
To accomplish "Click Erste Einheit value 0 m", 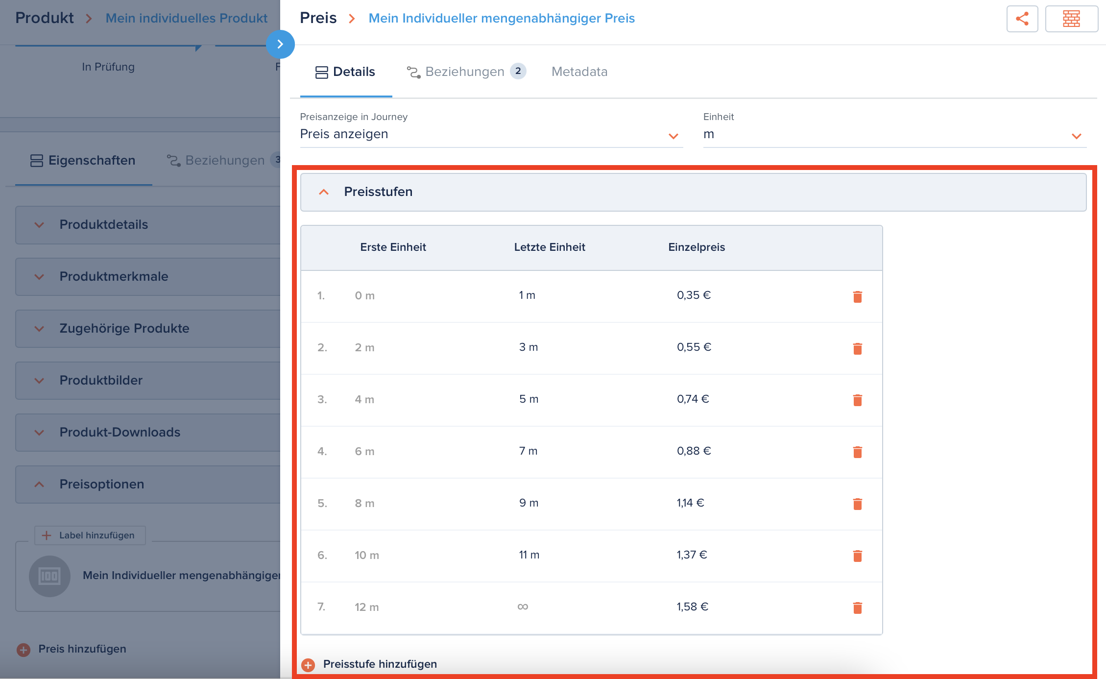I will click(x=364, y=296).
